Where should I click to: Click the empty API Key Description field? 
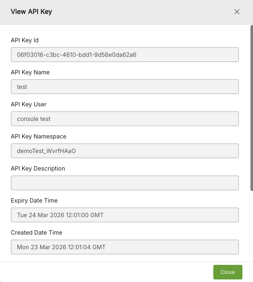tap(124, 183)
